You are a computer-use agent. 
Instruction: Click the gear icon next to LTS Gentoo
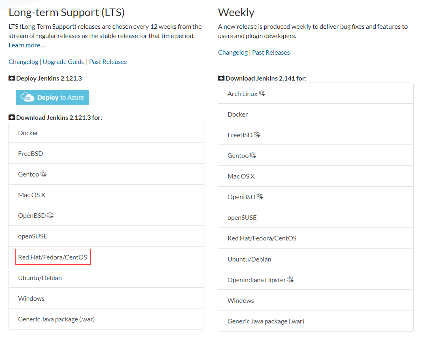pos(43,174)
